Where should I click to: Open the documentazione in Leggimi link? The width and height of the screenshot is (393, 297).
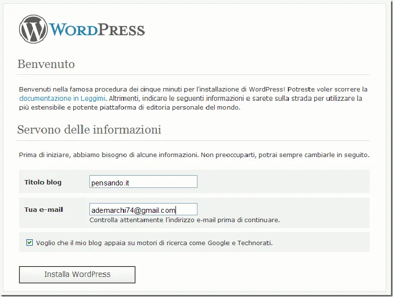pyautogui.click(x=62, y=98)
